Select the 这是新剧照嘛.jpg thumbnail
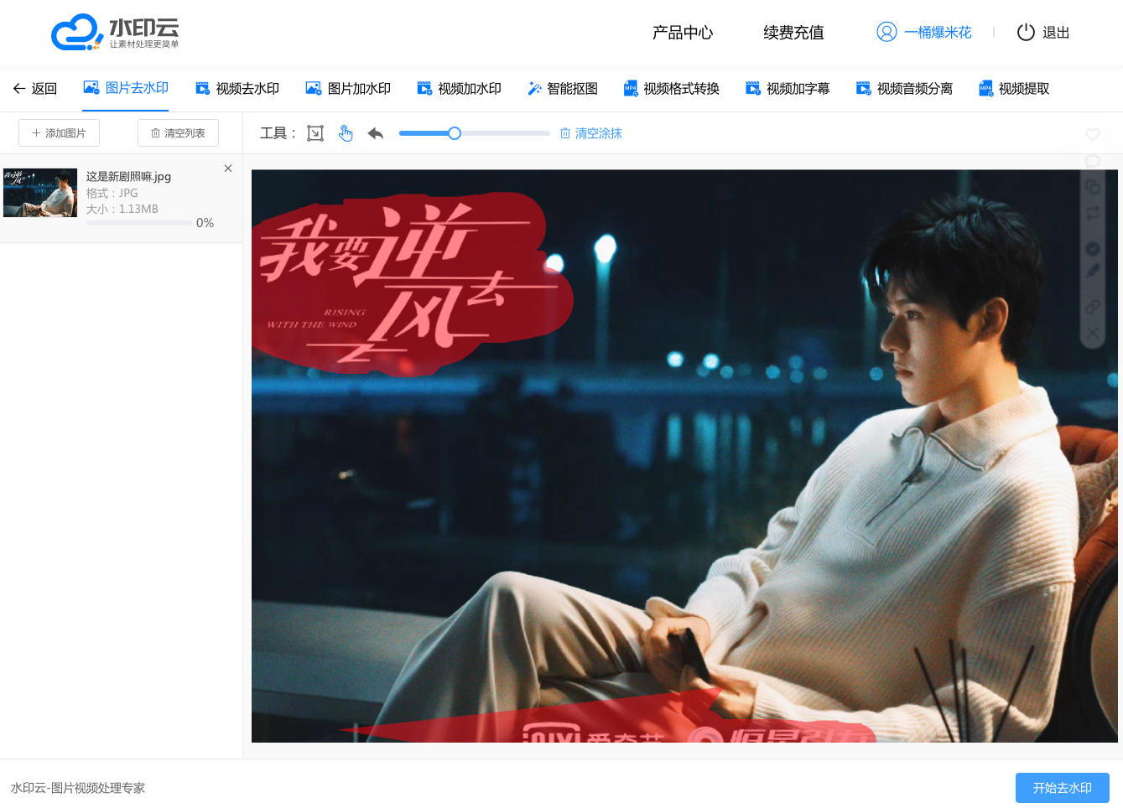Screen dimensions: 1123x808 40,193
